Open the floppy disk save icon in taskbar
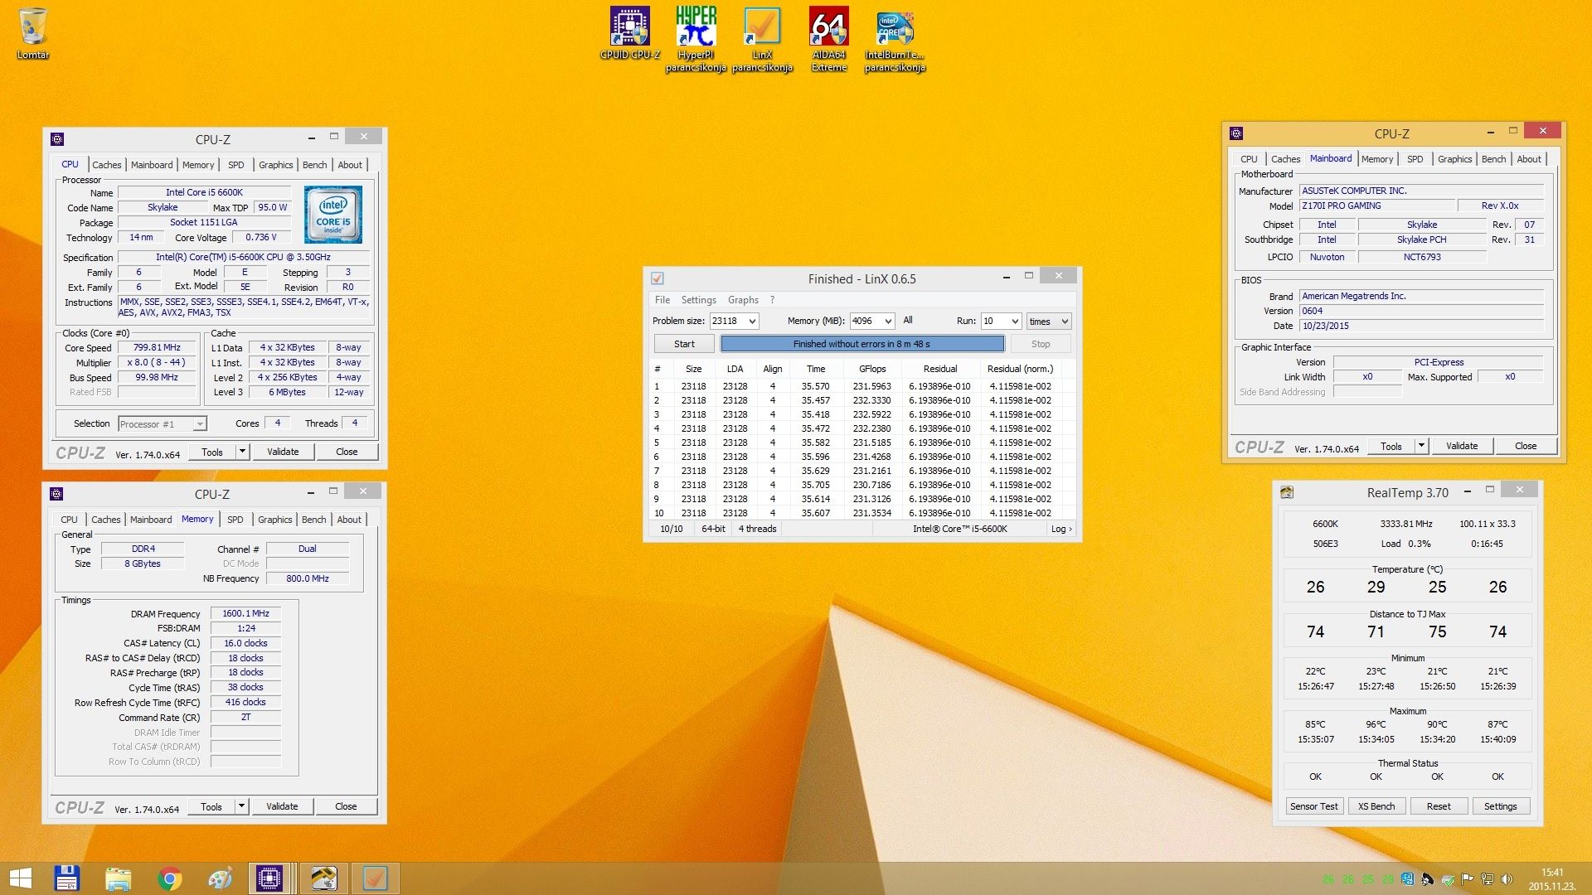The width and height of the screenshot is (1592, 895). click(66, 878)
